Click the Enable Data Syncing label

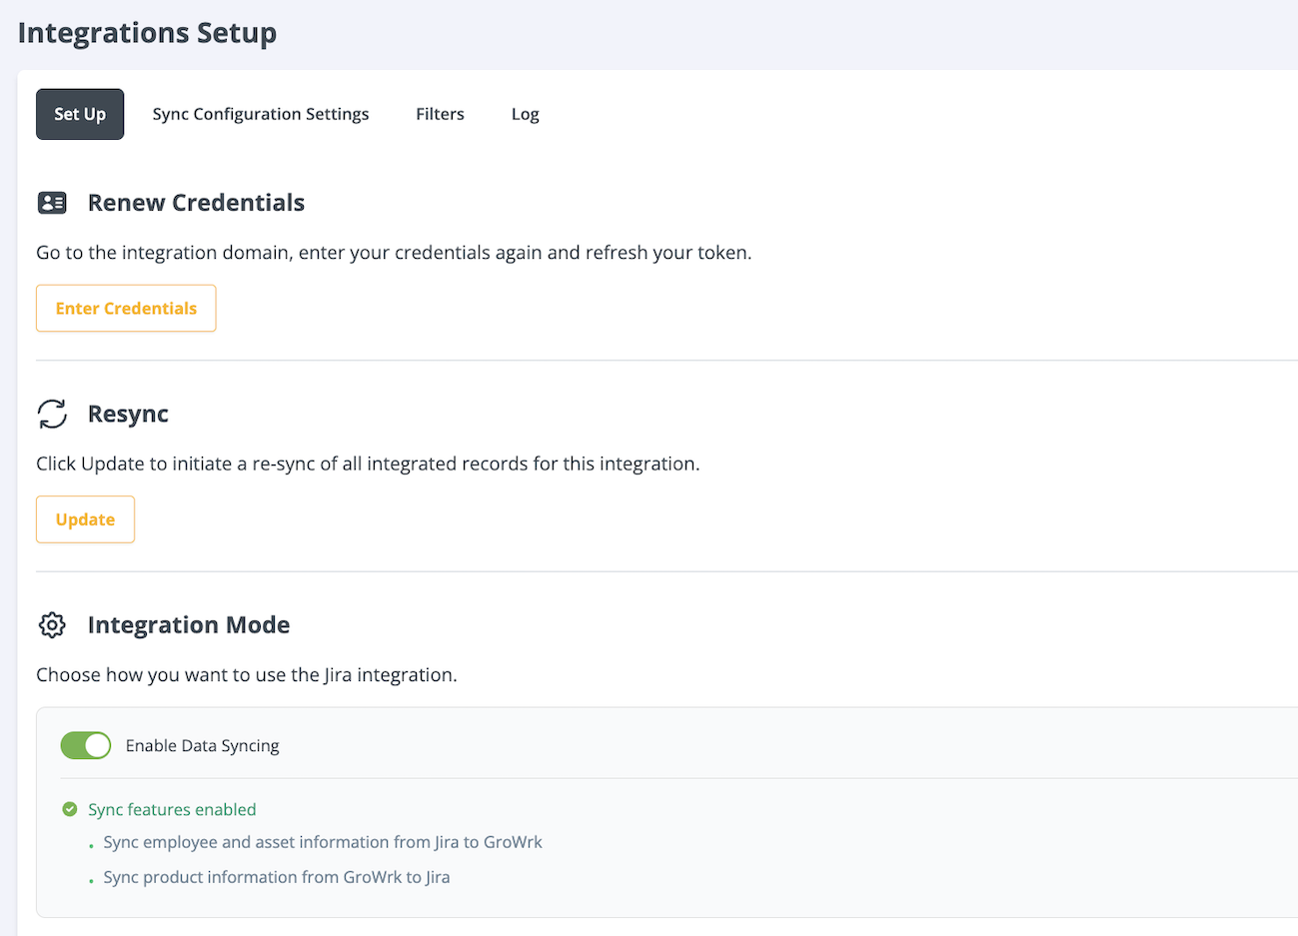(202, 744)
